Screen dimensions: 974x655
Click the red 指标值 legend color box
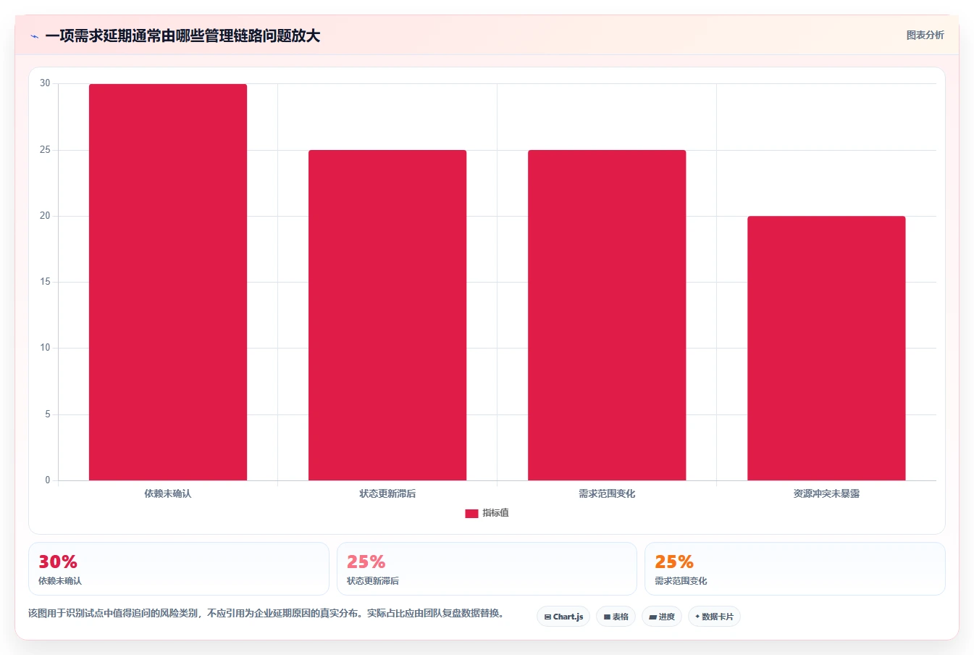pyautogui.click(x=471, y=513)
